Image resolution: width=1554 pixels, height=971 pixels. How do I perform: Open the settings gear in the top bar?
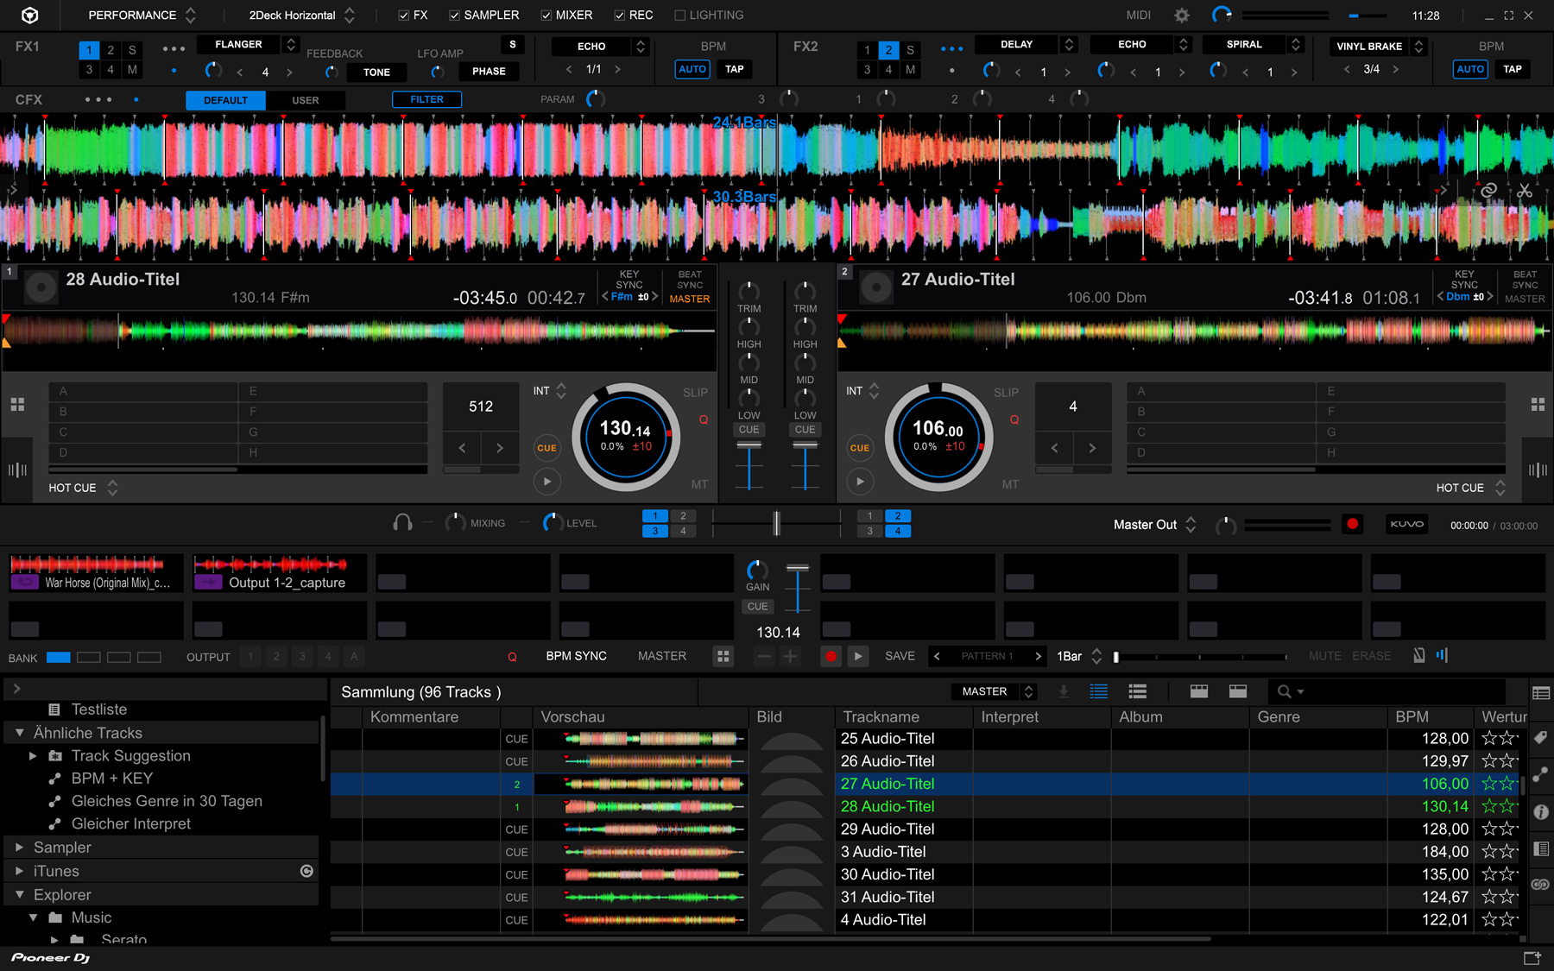tap(1181, 15)
